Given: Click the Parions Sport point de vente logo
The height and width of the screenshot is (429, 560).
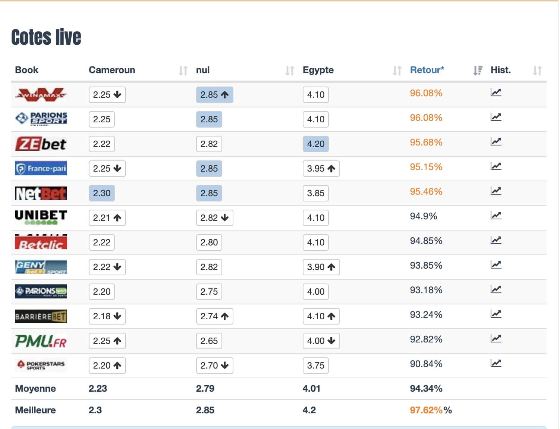Looking at the screenshot, I should click(x=41, y=291).
